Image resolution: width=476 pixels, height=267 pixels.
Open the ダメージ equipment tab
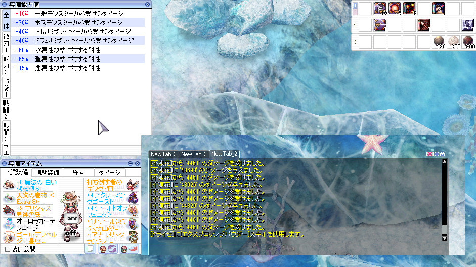tap(109, 173)
